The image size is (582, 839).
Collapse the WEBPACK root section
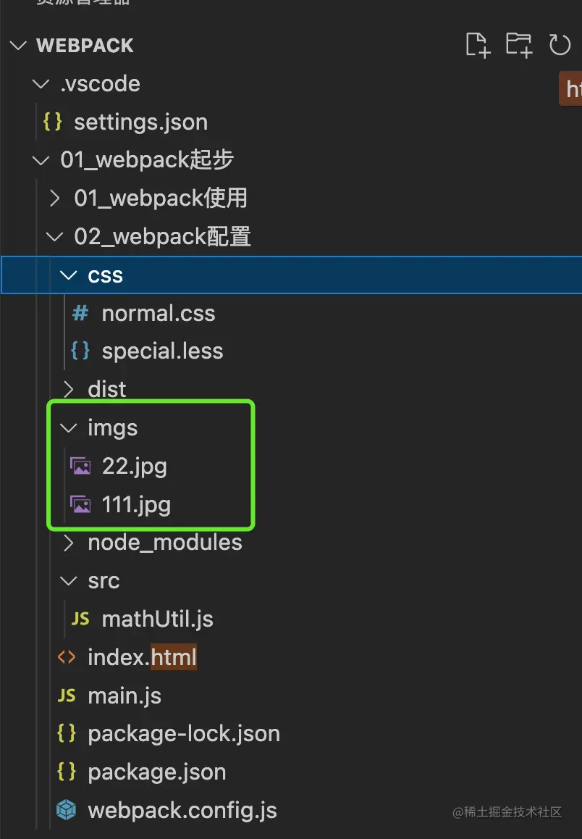(19, 46)
